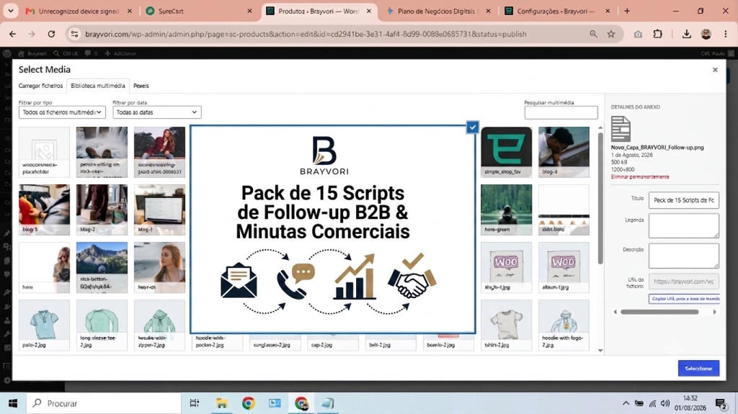Select the blog-5 thumbnail
Screen dimensions: 738x414
pos(44,210)
